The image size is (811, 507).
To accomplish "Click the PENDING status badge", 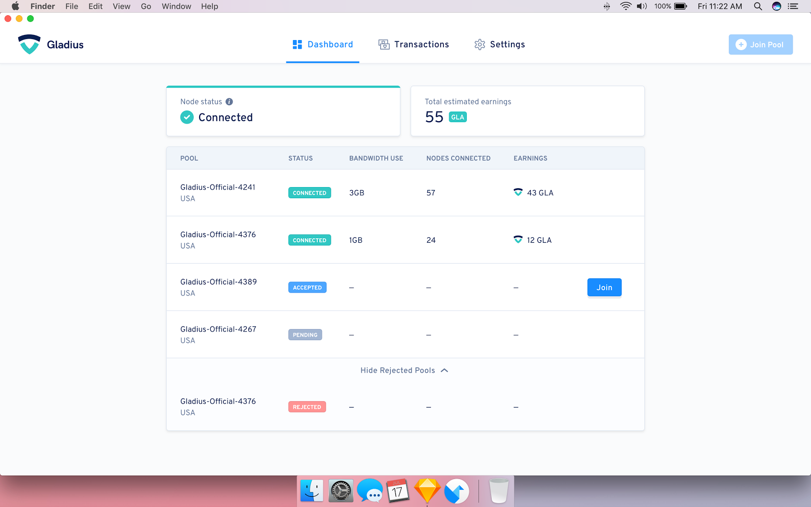I will point(305,335).
